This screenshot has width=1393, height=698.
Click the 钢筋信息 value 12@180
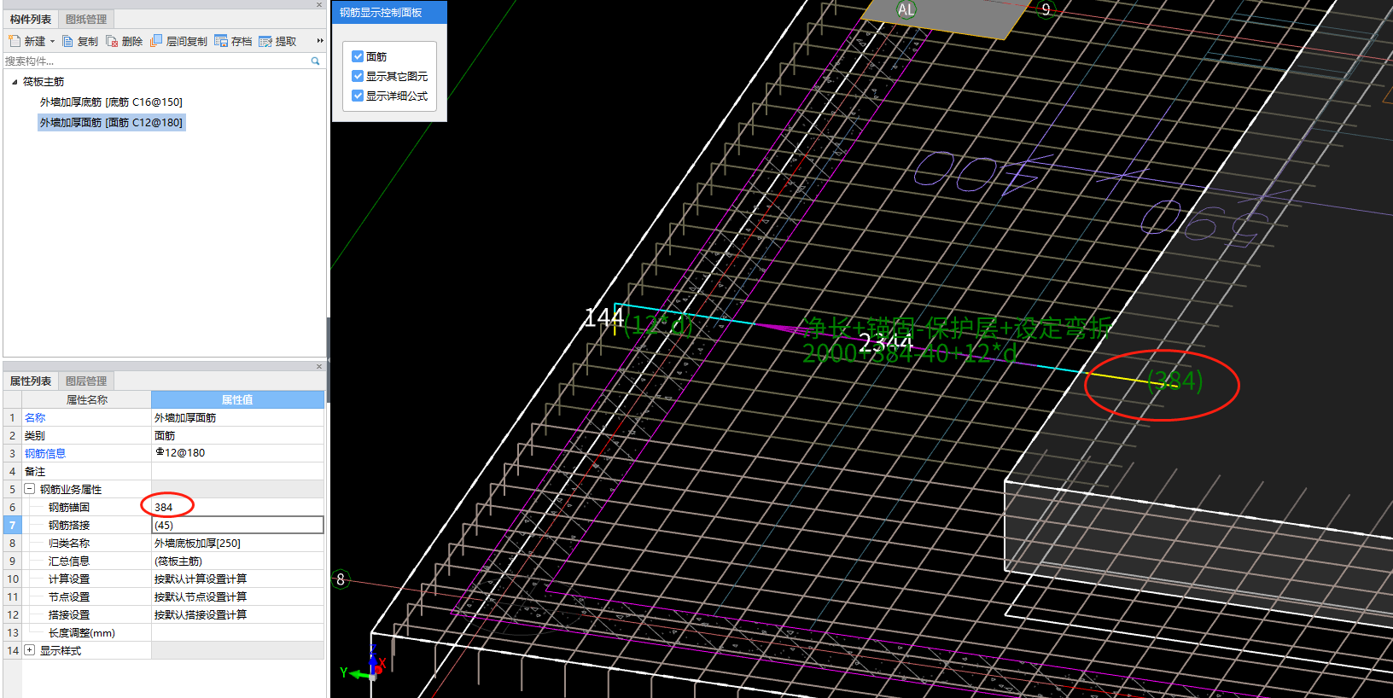pyautogui.click(x=237, y=453)
